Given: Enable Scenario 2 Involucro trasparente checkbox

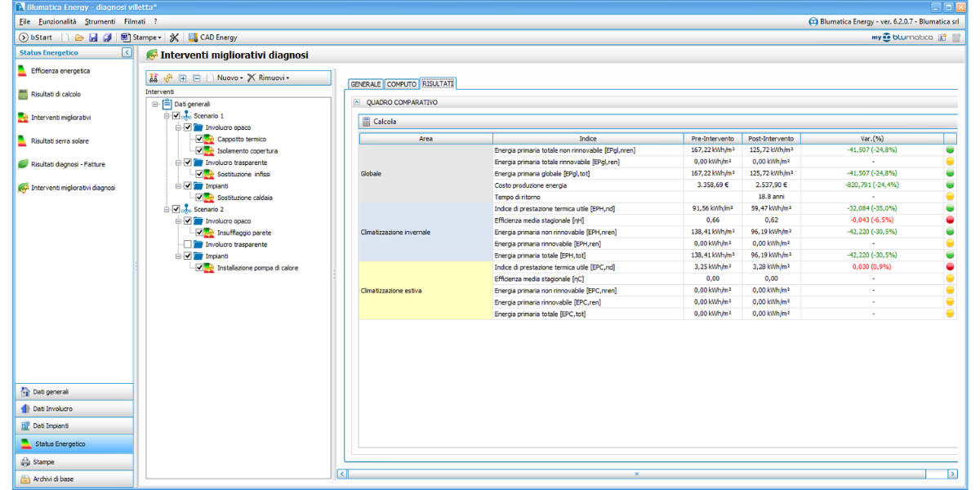Looking at the screenshot, I should point(187,244).
